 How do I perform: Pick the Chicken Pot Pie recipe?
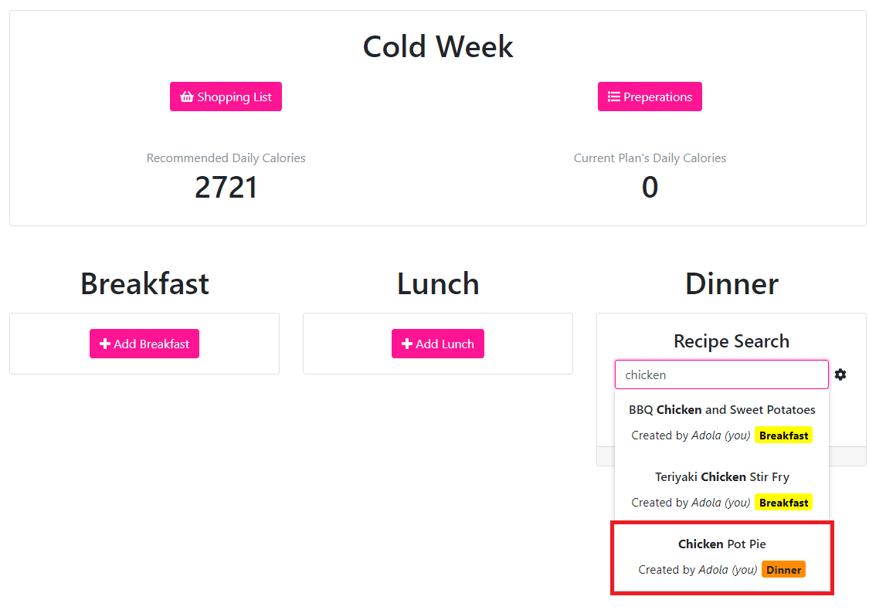721,544
